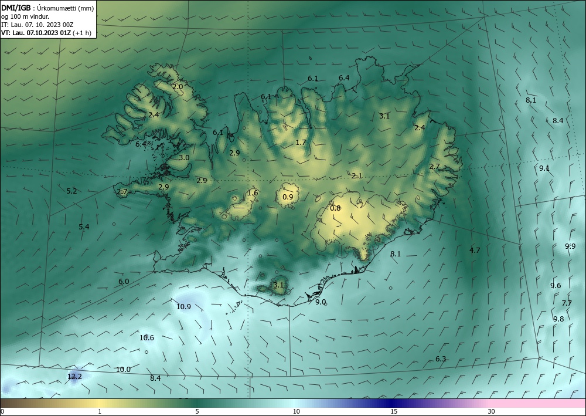586x416 pixels.
Task: Pick the 5.2 value over the sea
Action: [71, 191]
